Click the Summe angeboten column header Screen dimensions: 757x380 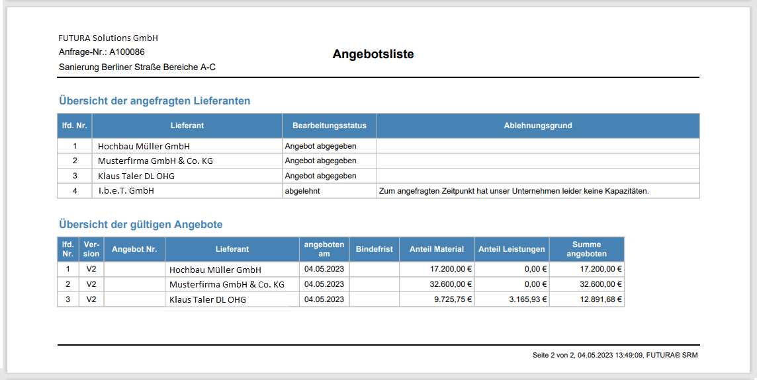point(586,249)
